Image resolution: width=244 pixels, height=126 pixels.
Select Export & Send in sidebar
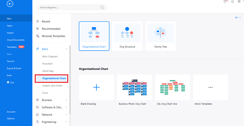pyautogui.click(x=14, y=68)
